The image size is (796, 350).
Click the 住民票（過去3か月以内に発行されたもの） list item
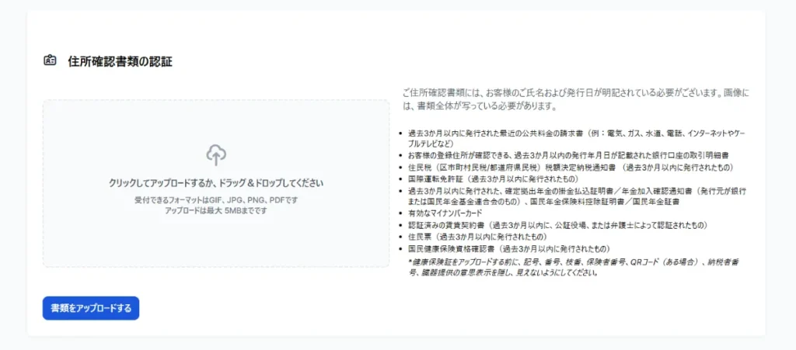[x=477, y=237]
